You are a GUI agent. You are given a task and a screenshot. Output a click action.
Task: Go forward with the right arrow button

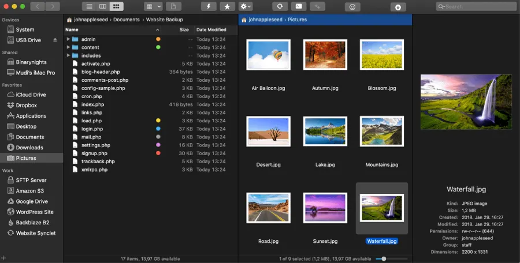53,6
